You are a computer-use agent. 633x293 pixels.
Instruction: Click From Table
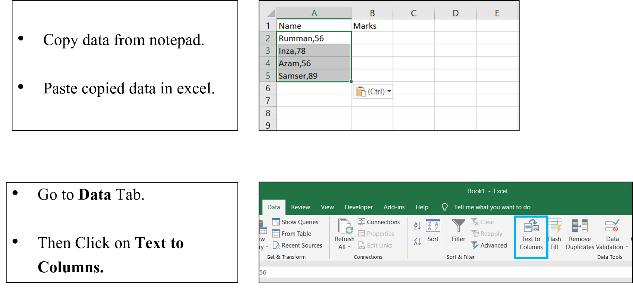pyautogui.click(x=292, y=234)
